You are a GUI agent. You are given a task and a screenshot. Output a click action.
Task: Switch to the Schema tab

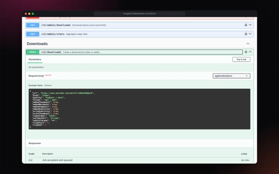48,85
